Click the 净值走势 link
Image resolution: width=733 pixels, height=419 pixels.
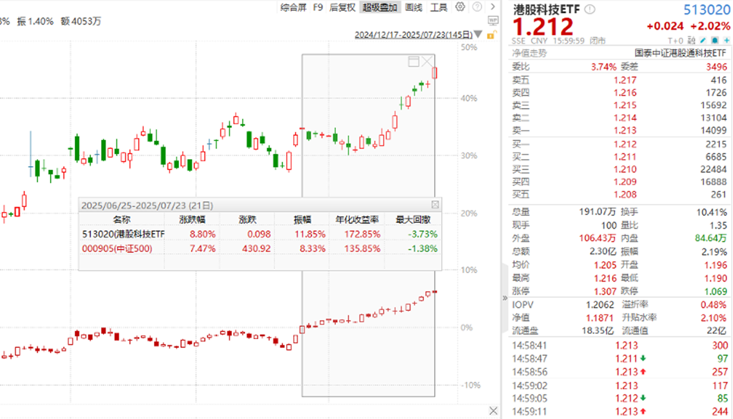pyautogui.click(x=530, y=53)
